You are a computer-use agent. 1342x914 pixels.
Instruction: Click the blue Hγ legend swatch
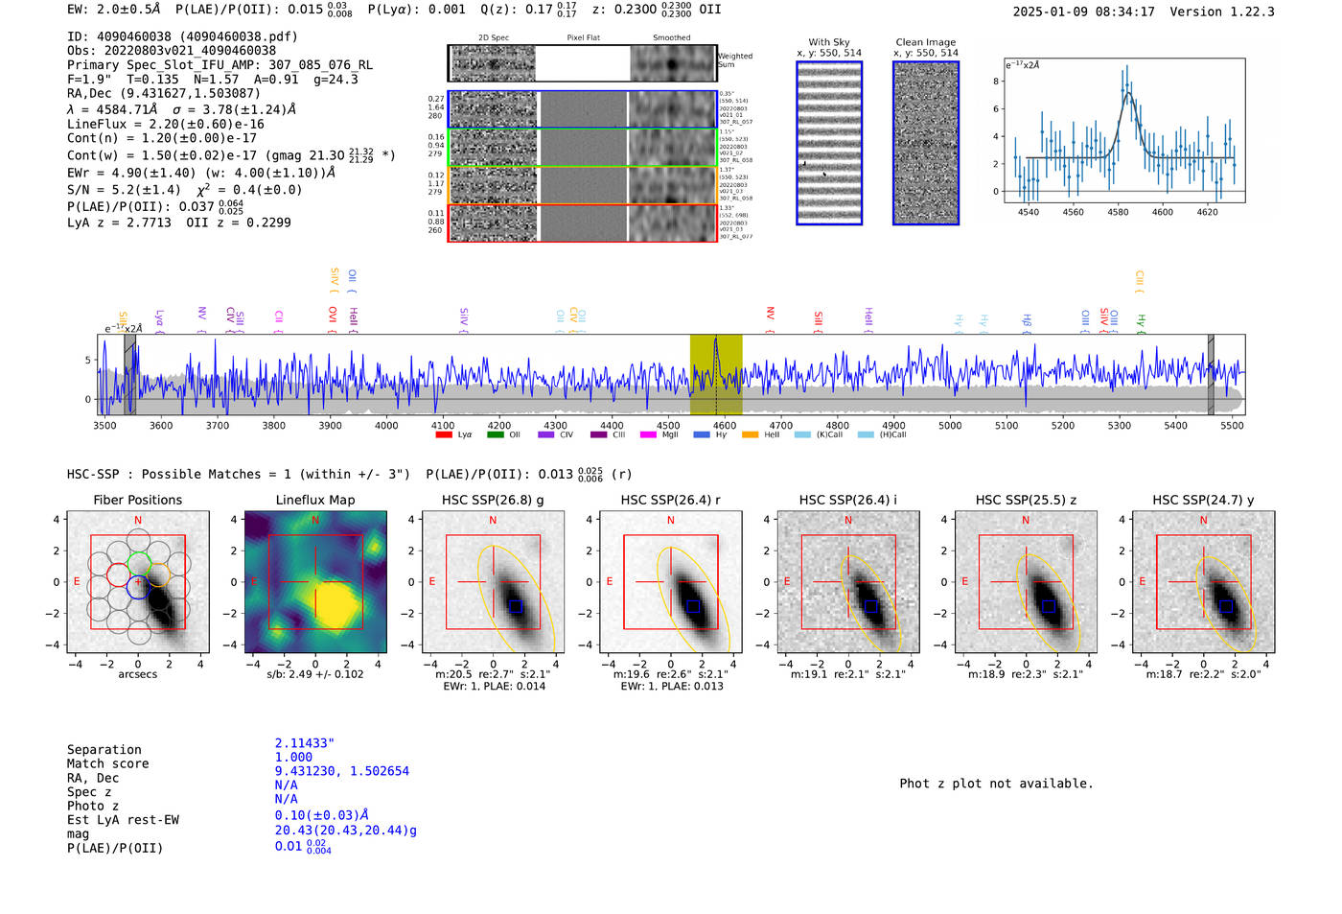702,435
